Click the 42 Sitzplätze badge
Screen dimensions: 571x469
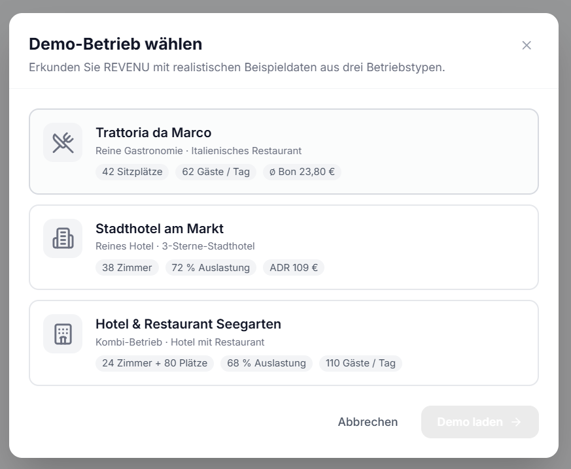131,172
